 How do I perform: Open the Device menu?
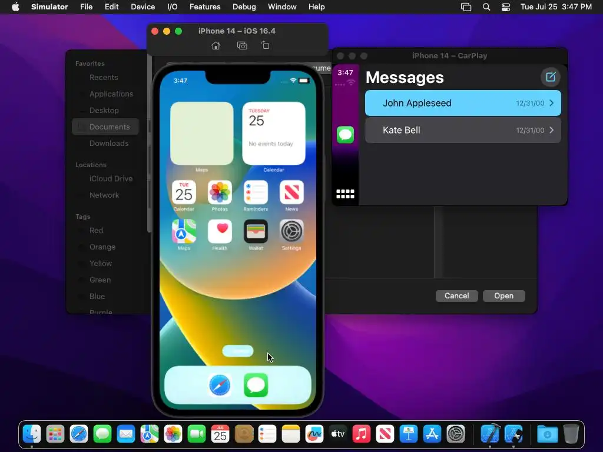pos(143,7)
